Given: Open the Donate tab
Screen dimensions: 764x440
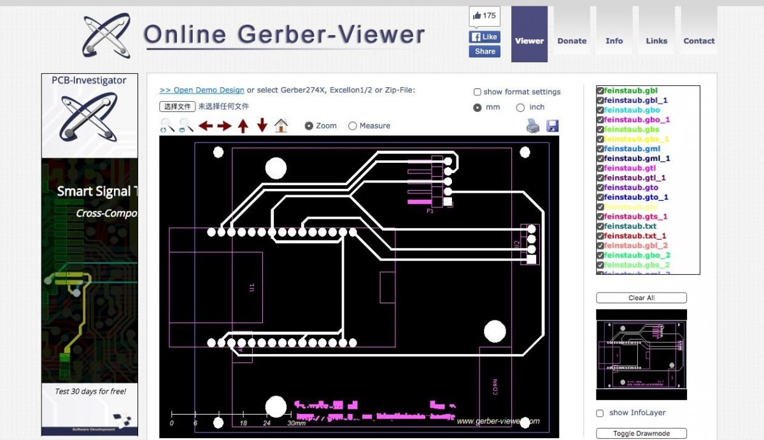Looking at the screenshot, I should tap(572, 41).
